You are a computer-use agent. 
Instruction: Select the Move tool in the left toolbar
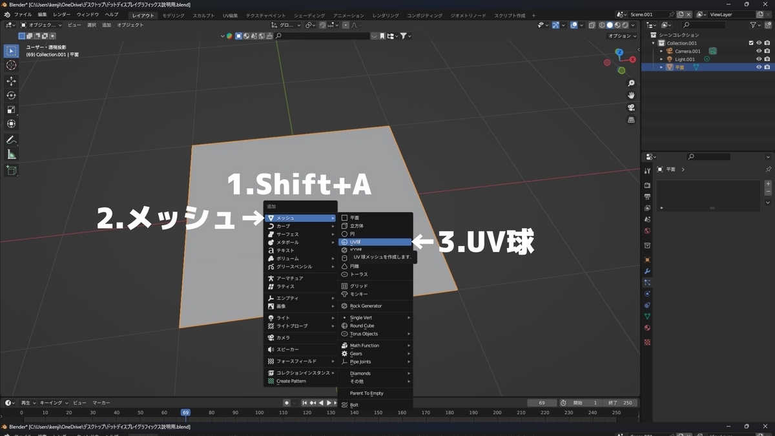(12, 81)
